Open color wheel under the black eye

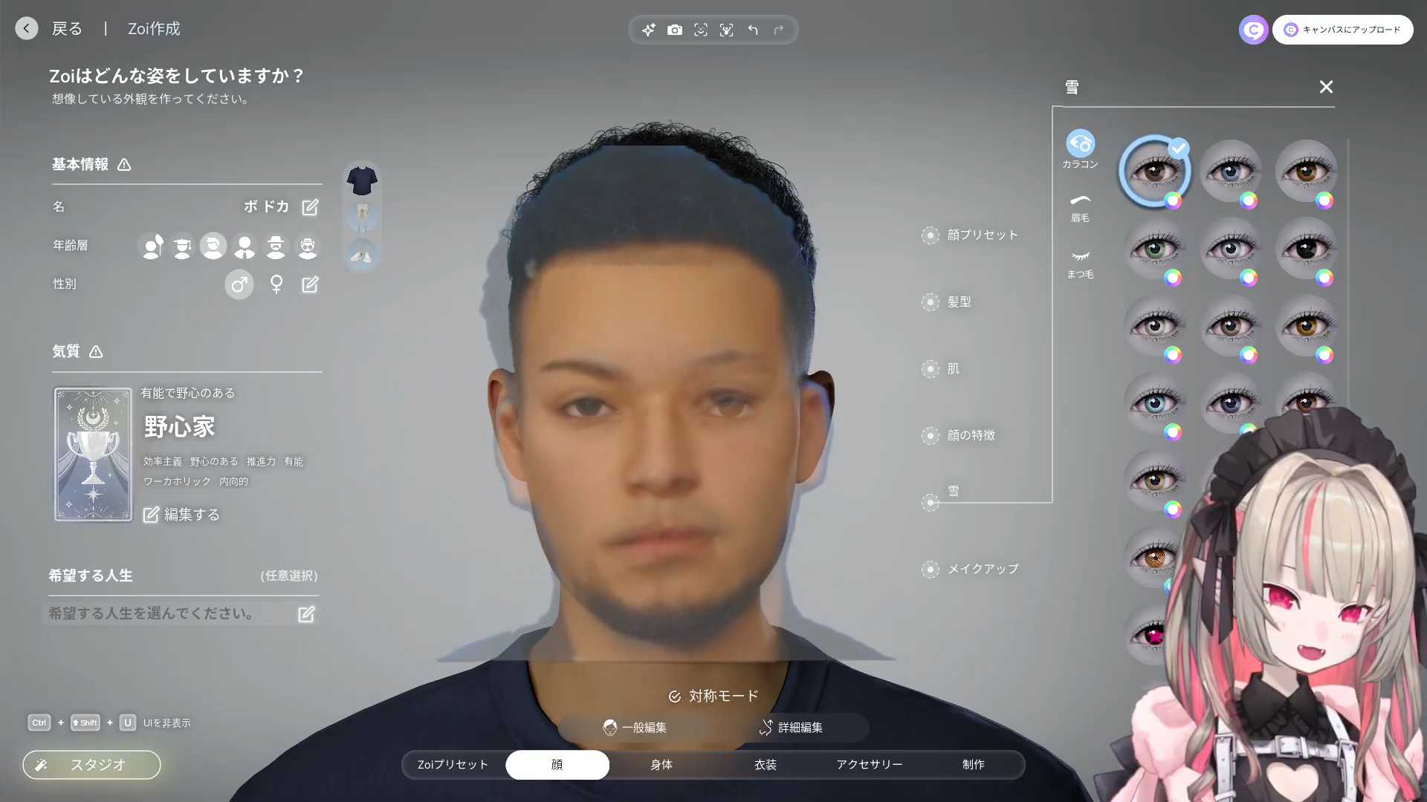tap(1324, 278)
